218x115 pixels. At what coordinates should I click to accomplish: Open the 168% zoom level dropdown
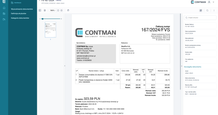[x=53, y=10]
